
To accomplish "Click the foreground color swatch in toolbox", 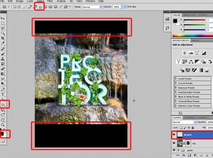I will [x=2, y=133].
